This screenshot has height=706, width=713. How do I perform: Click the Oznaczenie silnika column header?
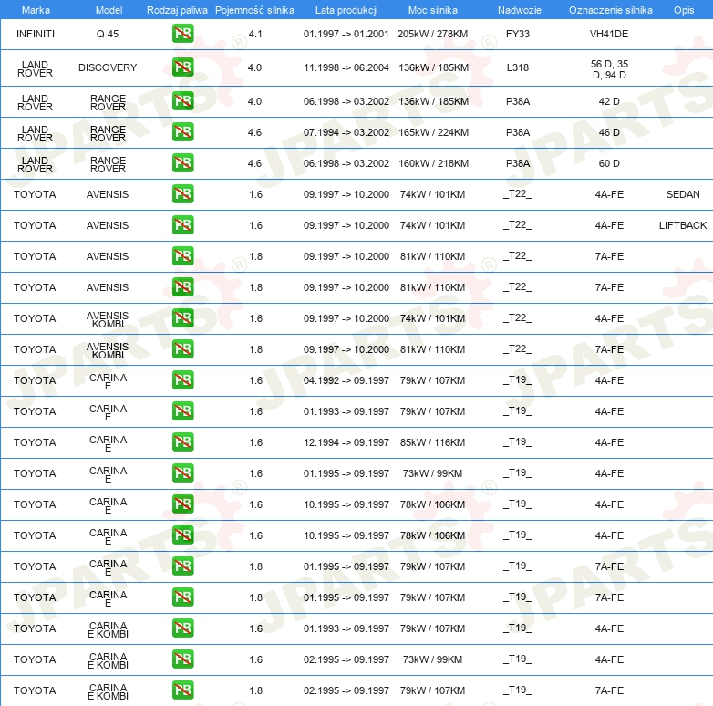point(611,10)
